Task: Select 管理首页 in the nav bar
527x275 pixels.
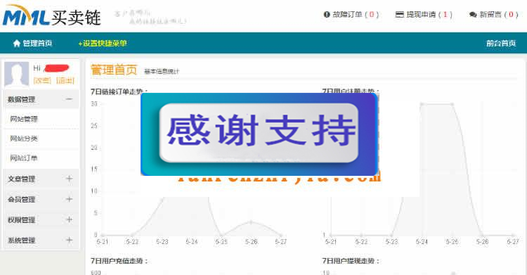Action: [37, 44]
